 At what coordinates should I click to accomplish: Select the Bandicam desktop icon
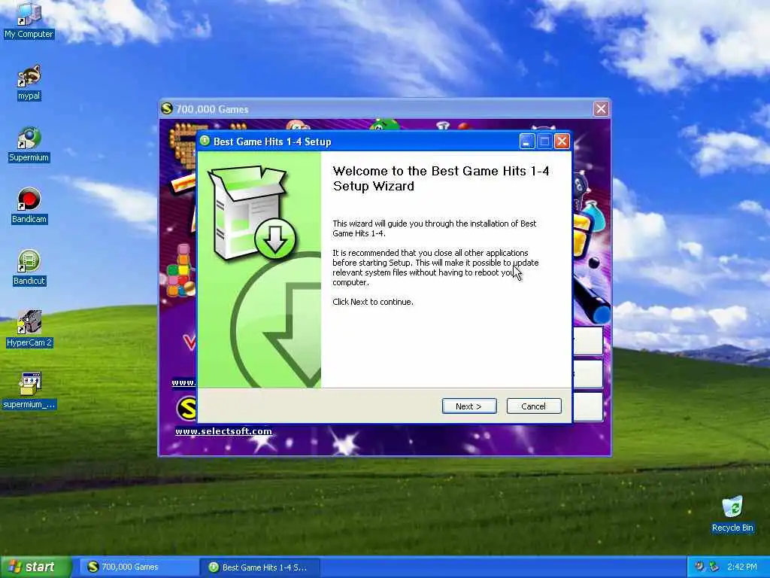coord(29,206)
